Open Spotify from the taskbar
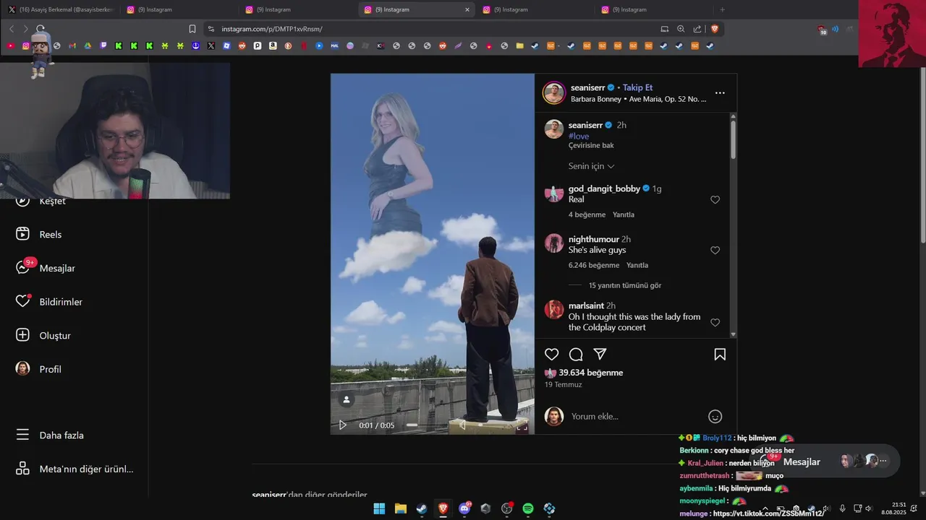 [x=528, y=508]
